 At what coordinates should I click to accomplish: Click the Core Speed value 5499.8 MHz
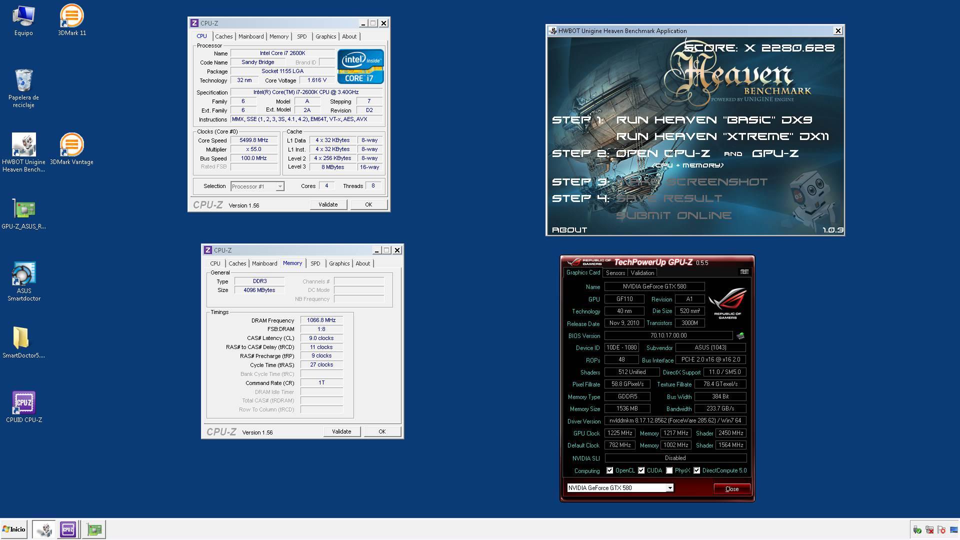point(254,140)
